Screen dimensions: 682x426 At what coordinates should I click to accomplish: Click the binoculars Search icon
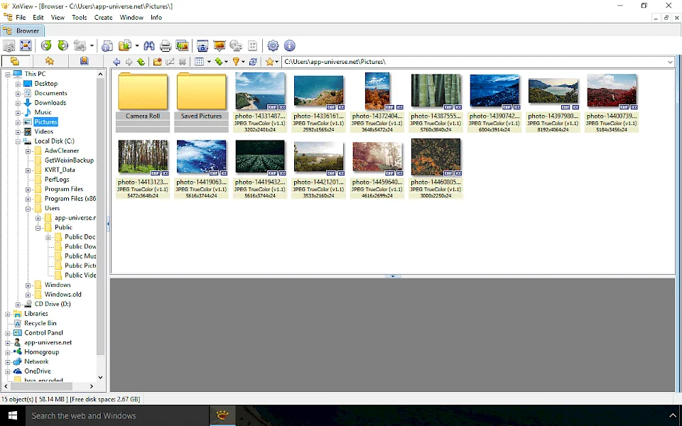(148, 46)
